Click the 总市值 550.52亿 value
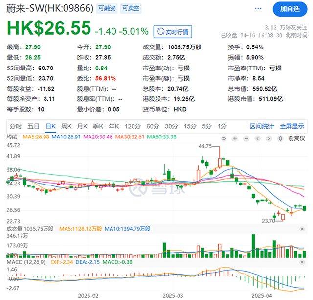 tap(265, 89)
